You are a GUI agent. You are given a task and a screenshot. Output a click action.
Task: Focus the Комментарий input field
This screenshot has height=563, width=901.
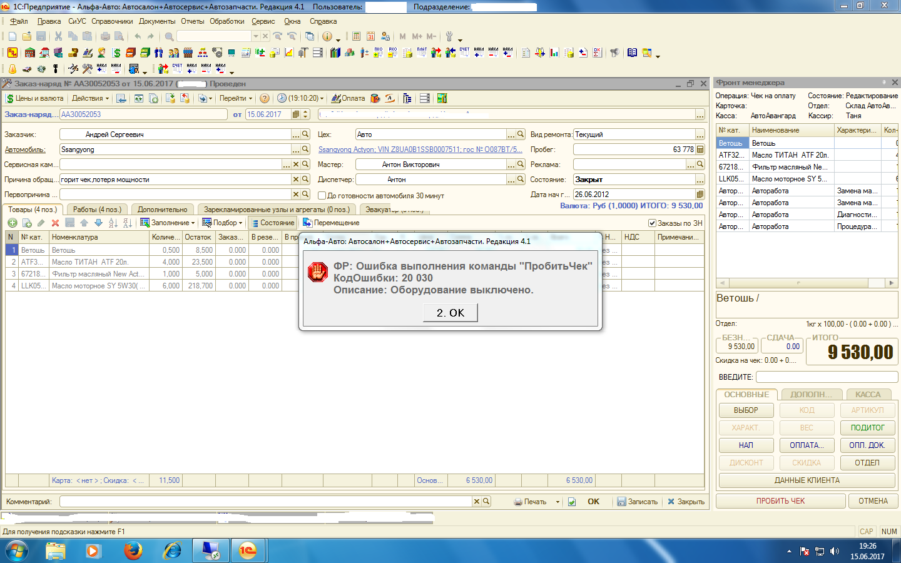tap(266, 502)
